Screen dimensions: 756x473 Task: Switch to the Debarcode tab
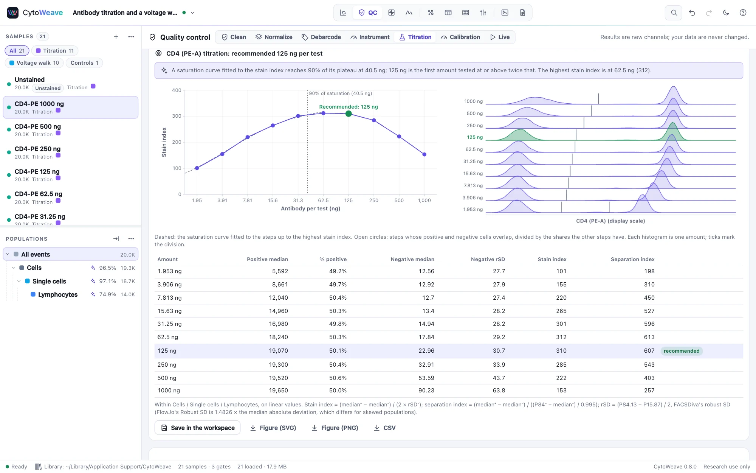[x=321, y=37]
